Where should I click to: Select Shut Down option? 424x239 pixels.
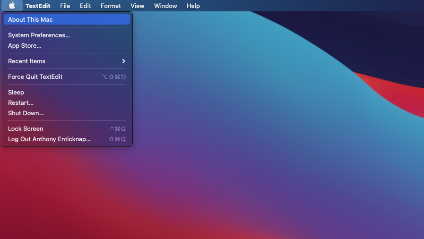click(67, 113)
